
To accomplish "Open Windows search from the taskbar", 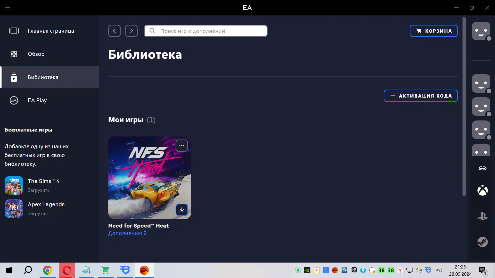I will click(x=28, y=270).
